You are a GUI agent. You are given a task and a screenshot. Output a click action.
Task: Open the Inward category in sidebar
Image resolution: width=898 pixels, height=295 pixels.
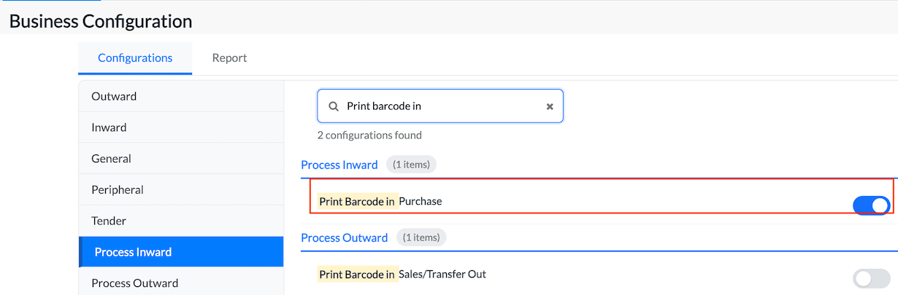(109, 127)
